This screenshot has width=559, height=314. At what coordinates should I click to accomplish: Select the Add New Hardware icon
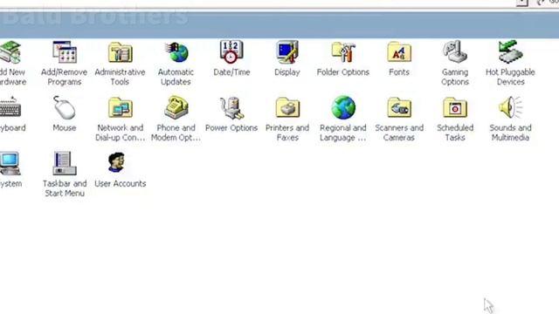10,52
